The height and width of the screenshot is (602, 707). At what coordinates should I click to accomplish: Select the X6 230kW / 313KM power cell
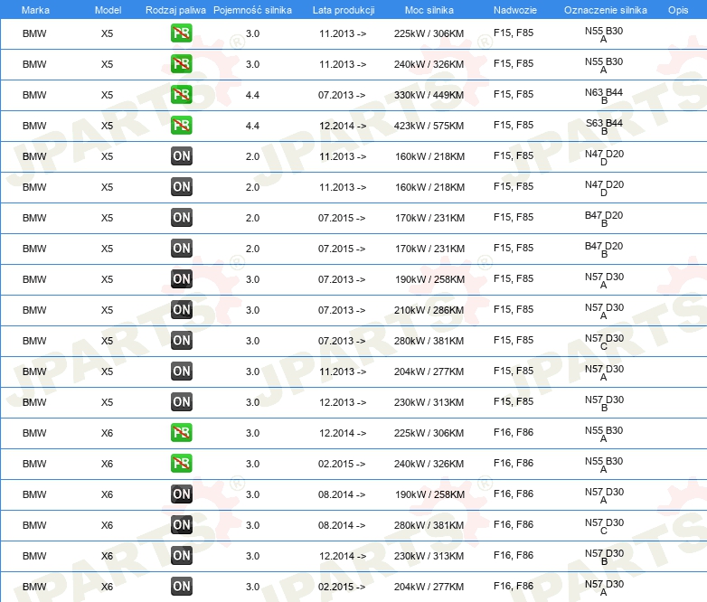click(429, 556)
